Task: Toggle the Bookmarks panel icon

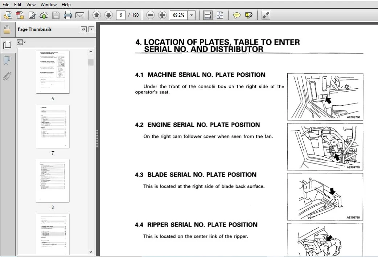Action: tap(7, 61)
